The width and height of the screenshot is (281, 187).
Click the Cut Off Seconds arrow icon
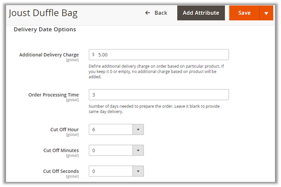138,171
